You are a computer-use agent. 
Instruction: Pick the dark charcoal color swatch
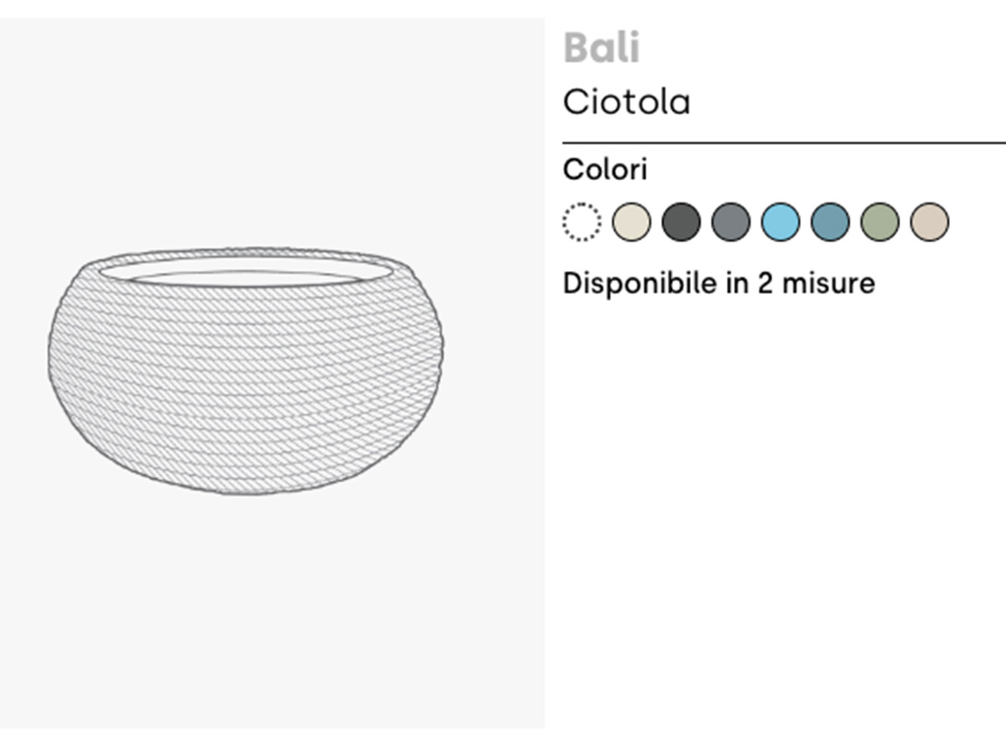(681, 222)
